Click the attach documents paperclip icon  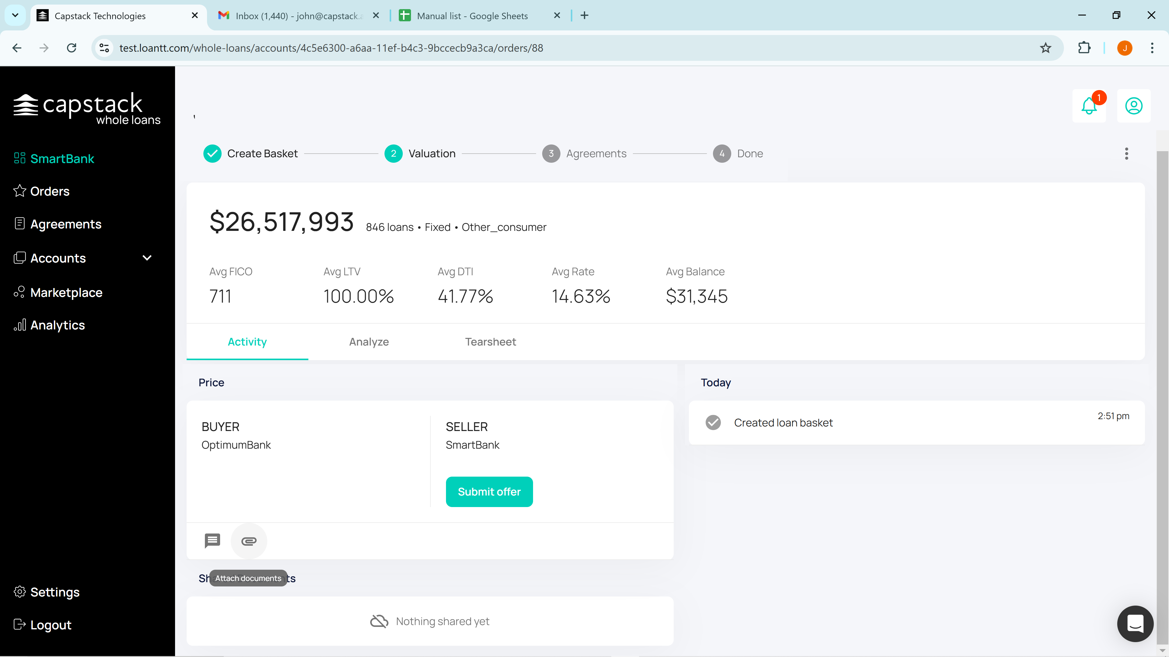click(x=249, y=541)
